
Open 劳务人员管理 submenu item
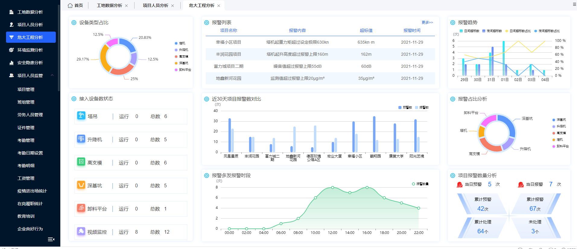30,115
